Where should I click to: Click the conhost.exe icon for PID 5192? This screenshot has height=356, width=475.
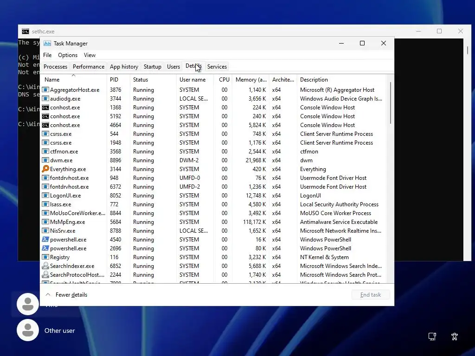pos(45,116)
